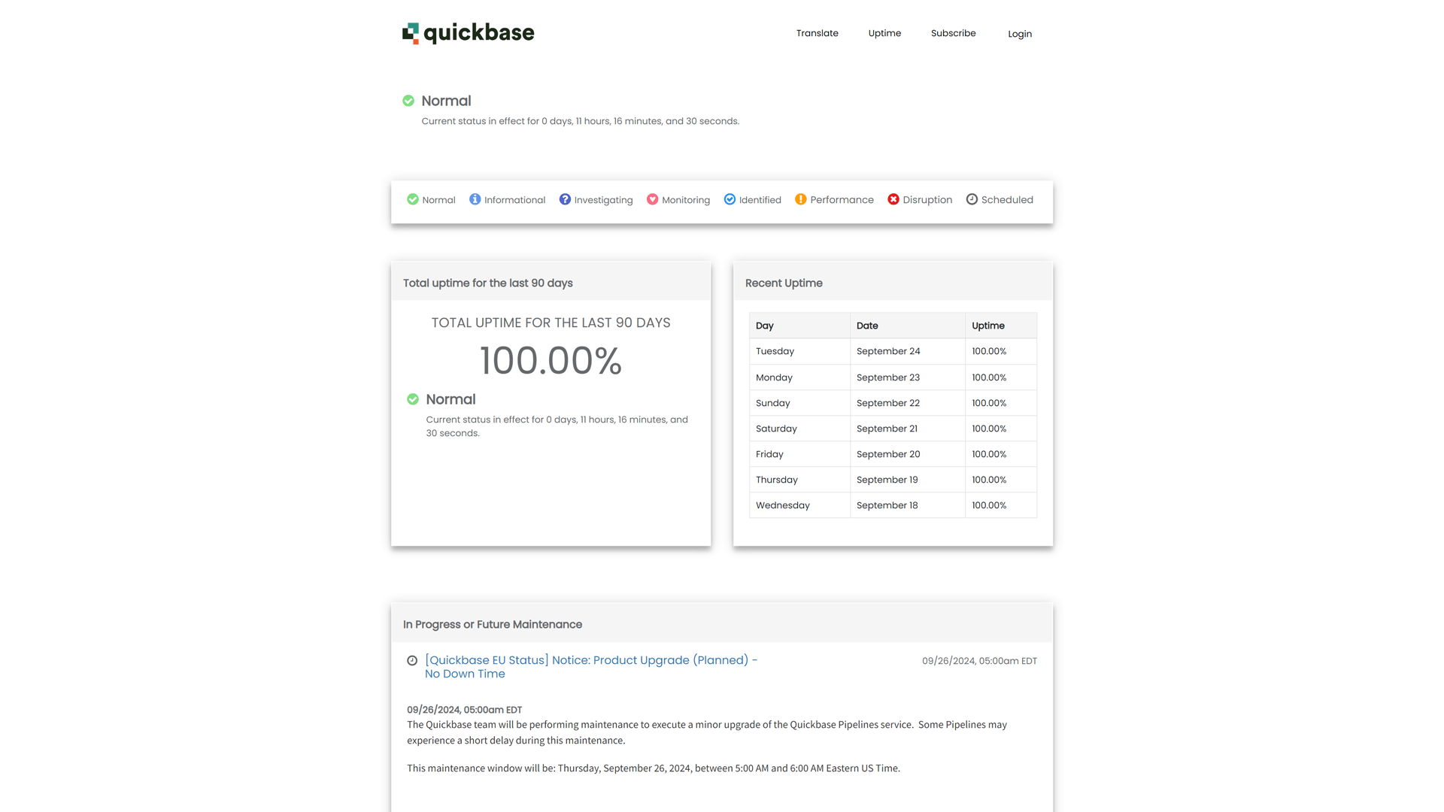The height and width of the screenshot is (812, 1444).
Task: Select the Performance warning exclamation icon
Action: click(800, 199)
